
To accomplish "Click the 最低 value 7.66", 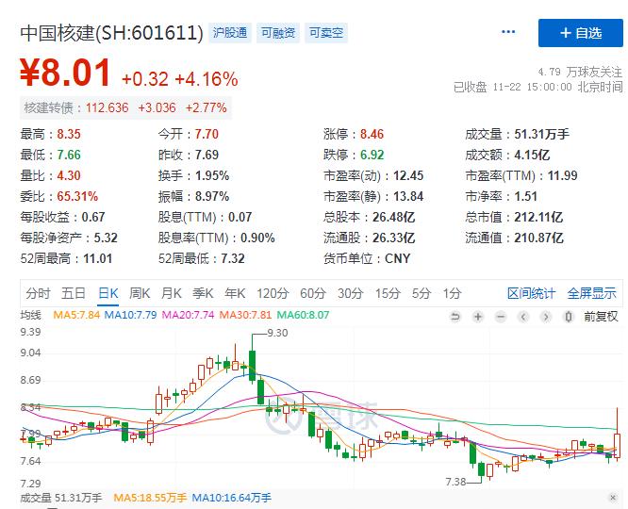I will coord(69,155).
